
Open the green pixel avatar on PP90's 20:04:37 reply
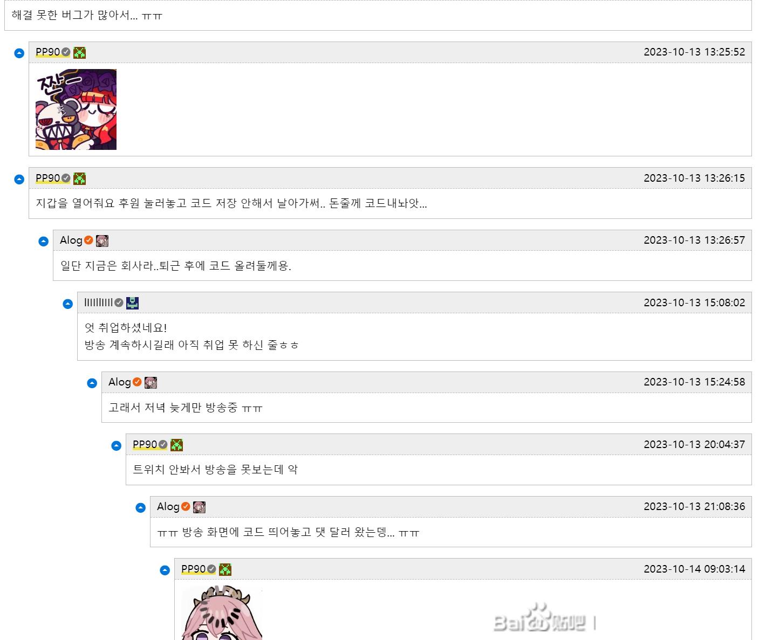(x=177, y=445)
